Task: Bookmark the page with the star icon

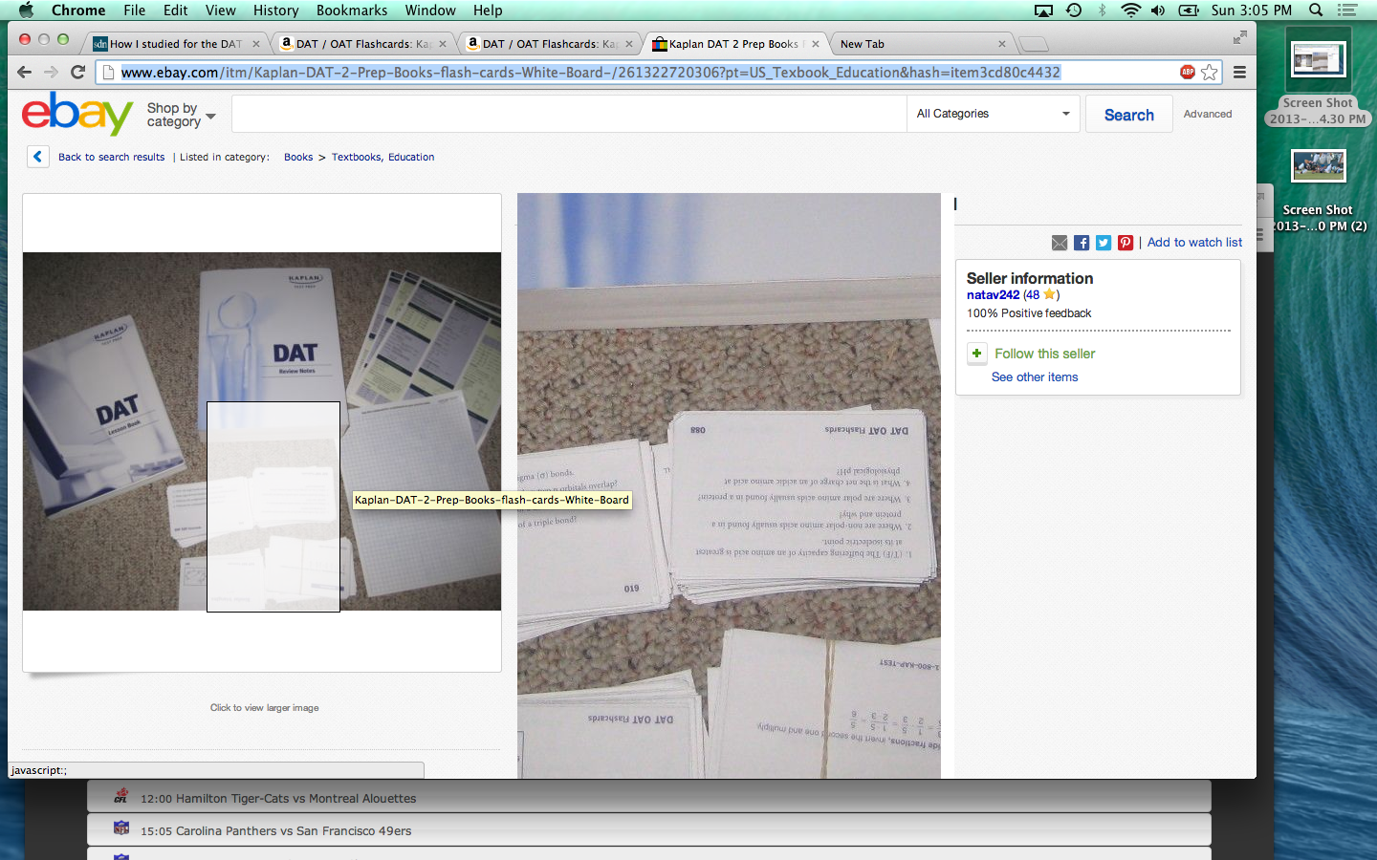Action: pyautogui.click(x=1210, y=72)
